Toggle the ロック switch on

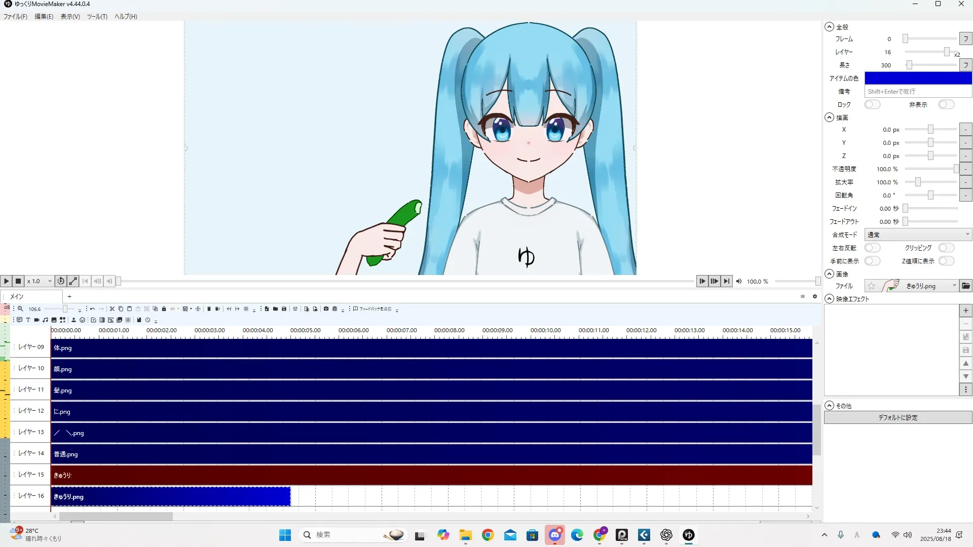tap(872, 105)
